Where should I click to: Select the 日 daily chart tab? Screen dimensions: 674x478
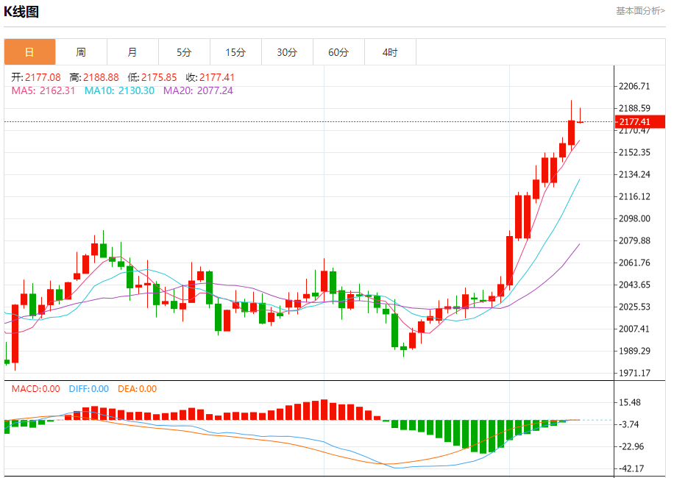pyautogui.click(x=29, y=52)
